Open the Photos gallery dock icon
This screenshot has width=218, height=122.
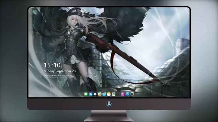tap(114, 94)
